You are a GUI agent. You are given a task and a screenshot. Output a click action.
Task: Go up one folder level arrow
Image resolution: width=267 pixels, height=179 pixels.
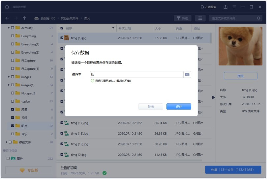24,18
